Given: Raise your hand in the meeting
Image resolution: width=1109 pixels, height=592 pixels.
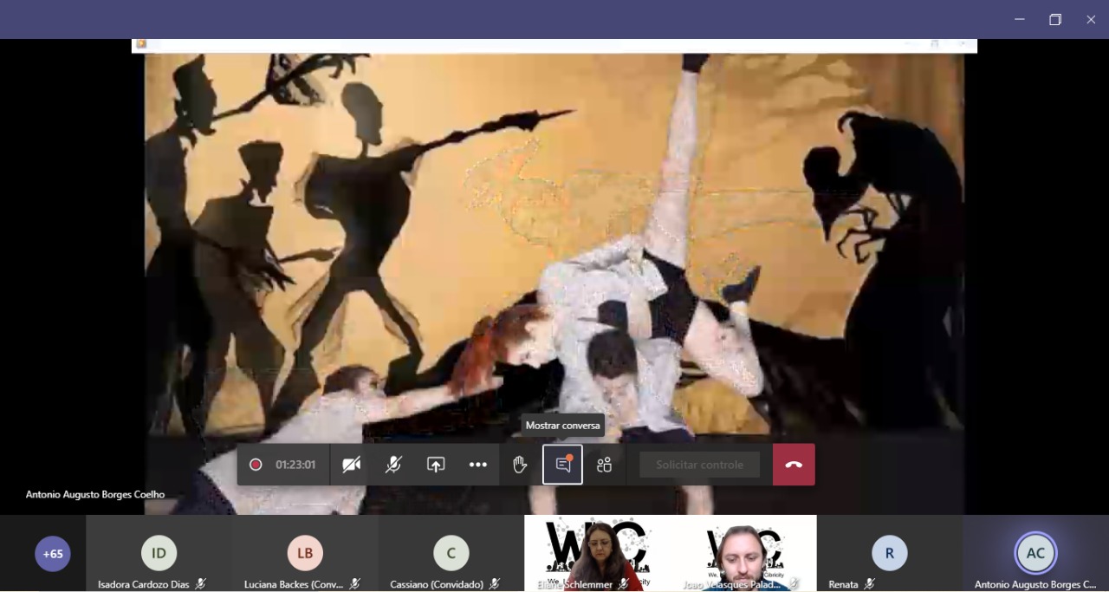Looking at the screenshot, I should point(520,465).
